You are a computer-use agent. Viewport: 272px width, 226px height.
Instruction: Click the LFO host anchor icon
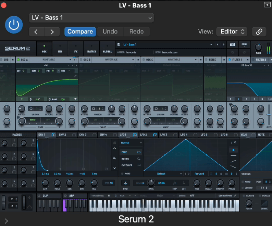pos(126,183)
